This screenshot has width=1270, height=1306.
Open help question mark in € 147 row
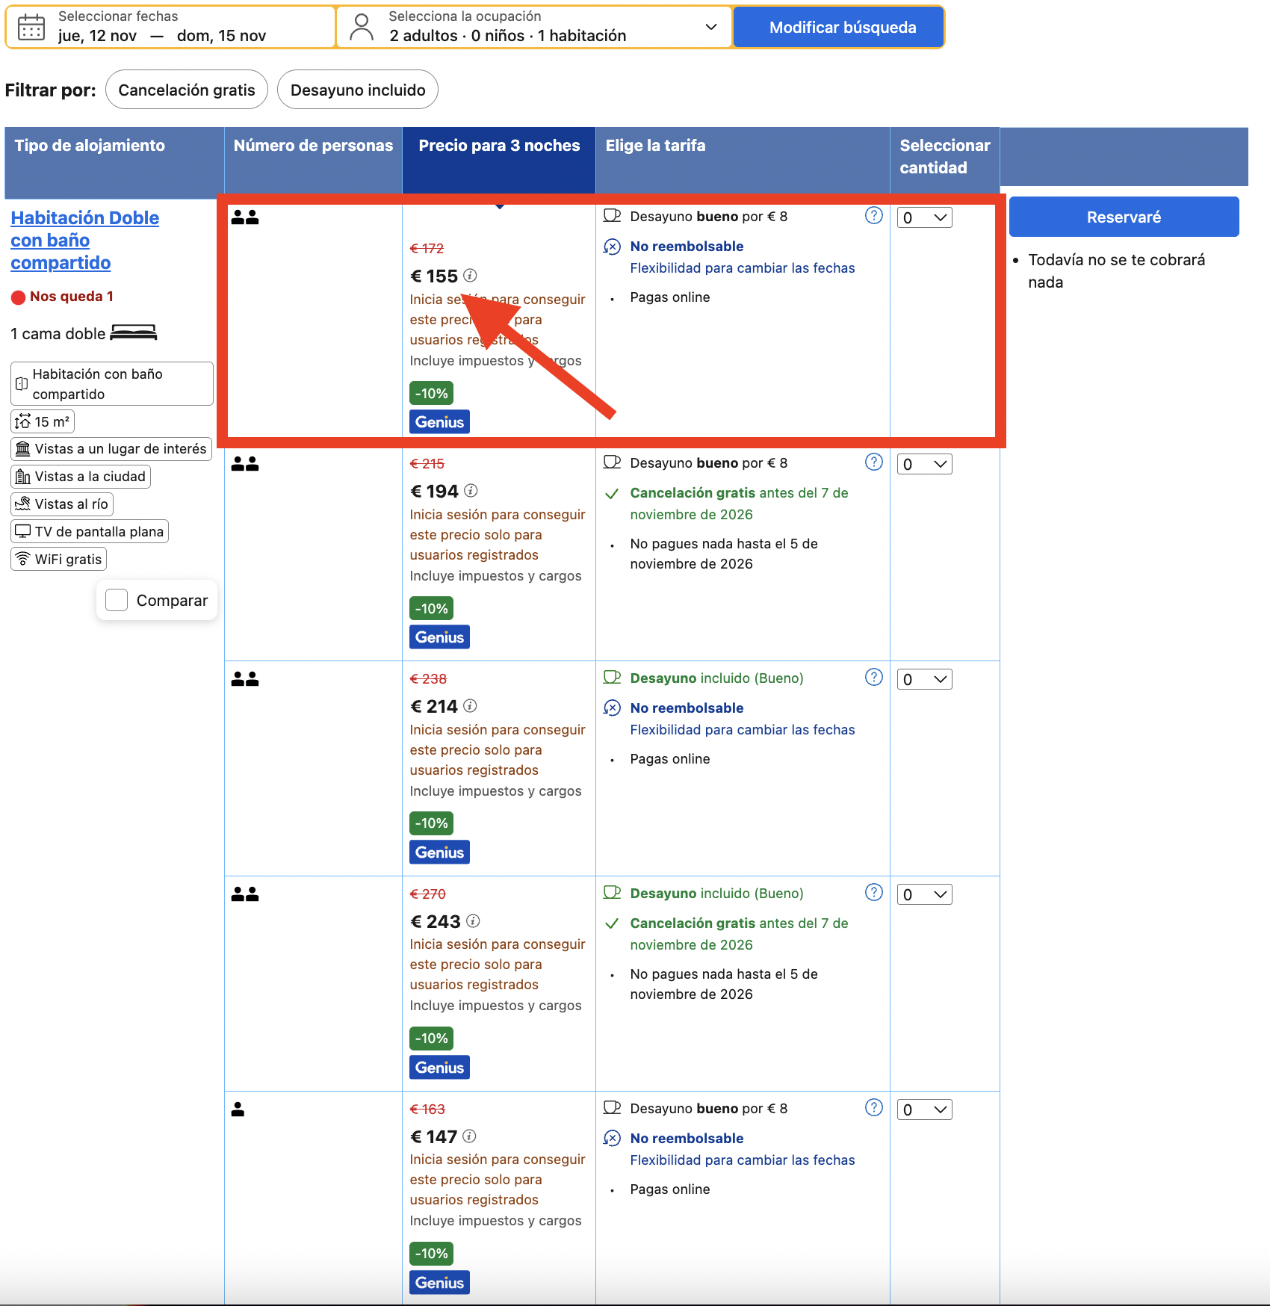point(873,1108)
